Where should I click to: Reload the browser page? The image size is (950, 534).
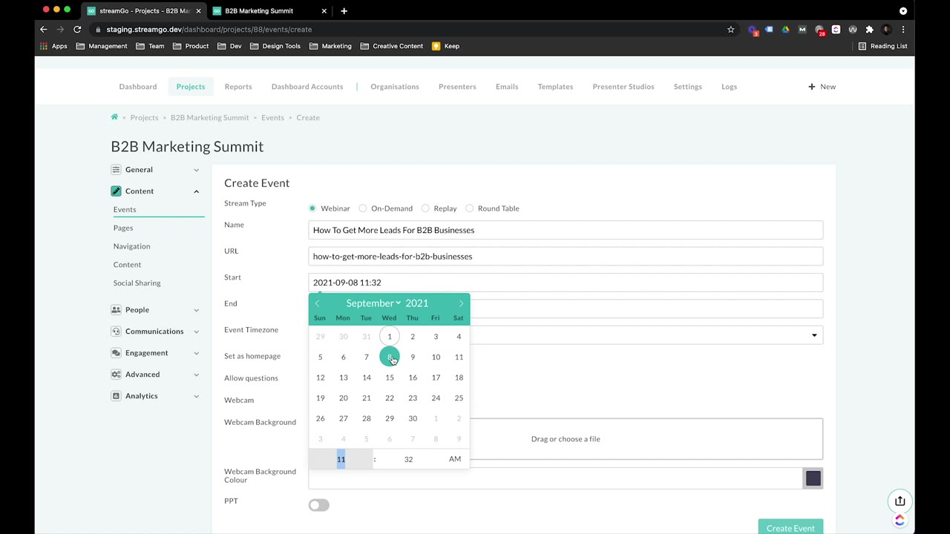click(77, 30)
